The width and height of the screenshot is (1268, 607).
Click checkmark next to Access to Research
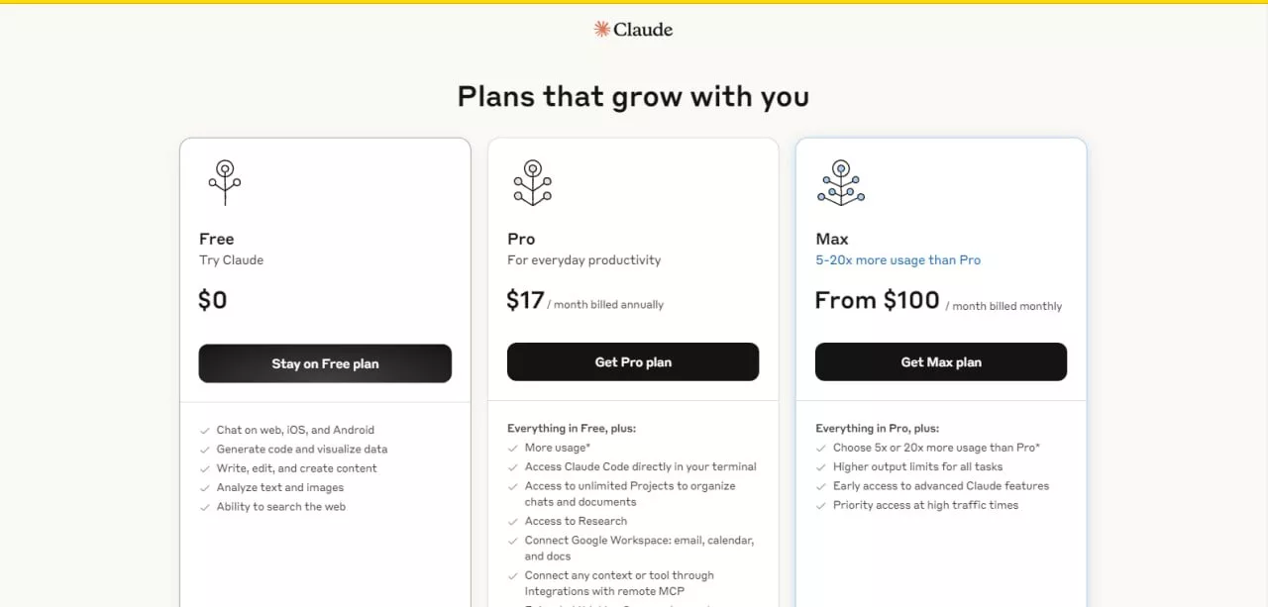[x=513, y=522]
